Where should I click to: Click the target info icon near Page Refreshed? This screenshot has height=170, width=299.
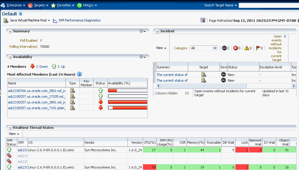pyautogui.click(x=203, y=20)
